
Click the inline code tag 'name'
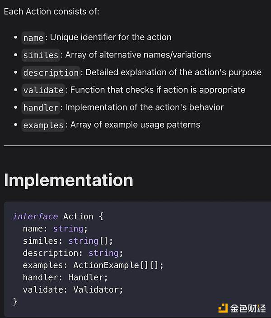[33, 38]
